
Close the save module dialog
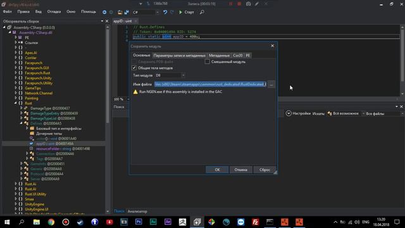(272, 46)
